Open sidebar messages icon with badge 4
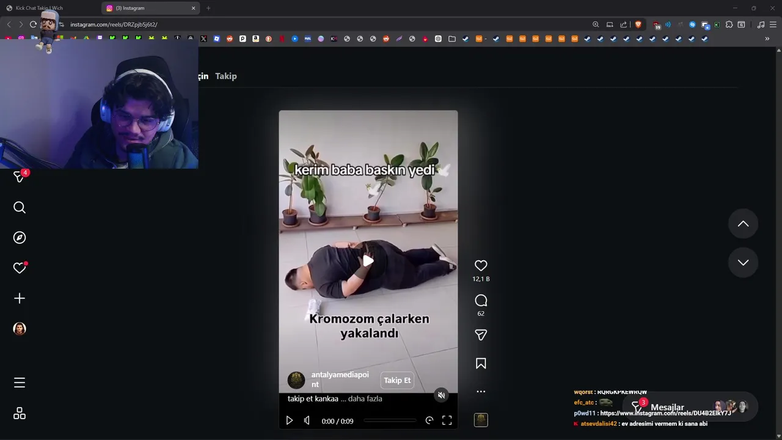The width and height of the screenshot is (782, 440). [20, 176]
